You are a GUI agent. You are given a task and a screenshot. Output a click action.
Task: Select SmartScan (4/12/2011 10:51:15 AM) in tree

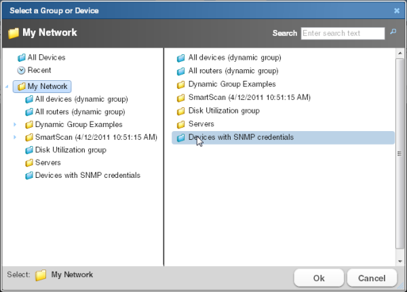(96, 137)
